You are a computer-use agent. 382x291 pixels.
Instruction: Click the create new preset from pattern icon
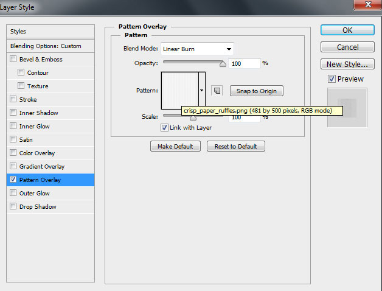(x=217, y=91)
